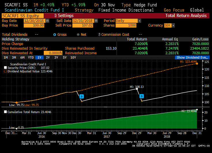Toggle Cumulative Total Return checkbox
The width and height of the screenshot is (212, 153).
point(5,112)
